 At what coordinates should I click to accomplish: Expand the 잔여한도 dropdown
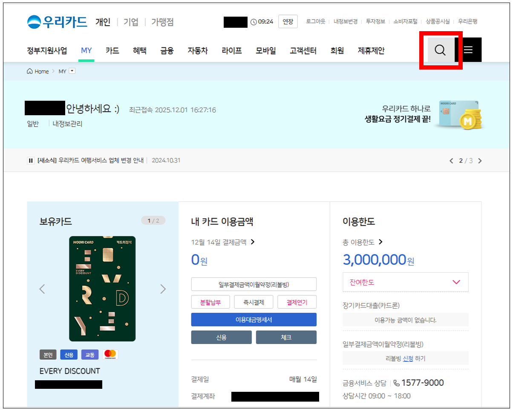point(456,282)
